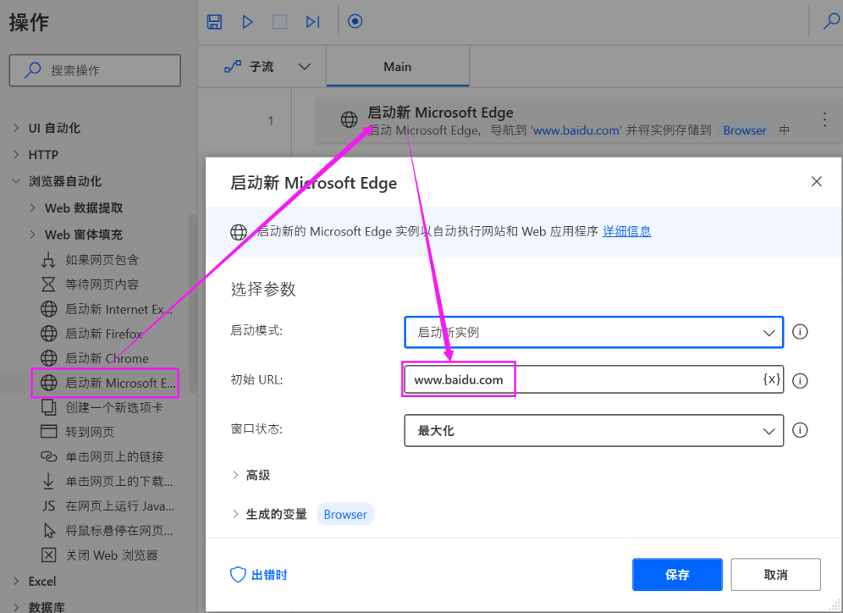Viewport: 843px width, 613px height.
Task: Collapse the 浏览器自动化 group
Action: coord(16,181)
